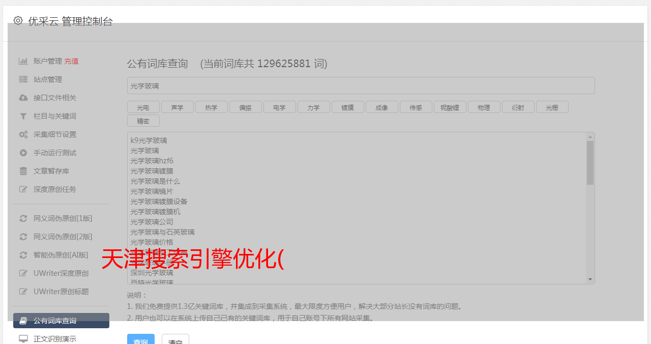This screenshot has width=651, height=344.
Task: Select the 光学玻璃价格 result row
Action: pyautogui.click(x=152, y=242)
